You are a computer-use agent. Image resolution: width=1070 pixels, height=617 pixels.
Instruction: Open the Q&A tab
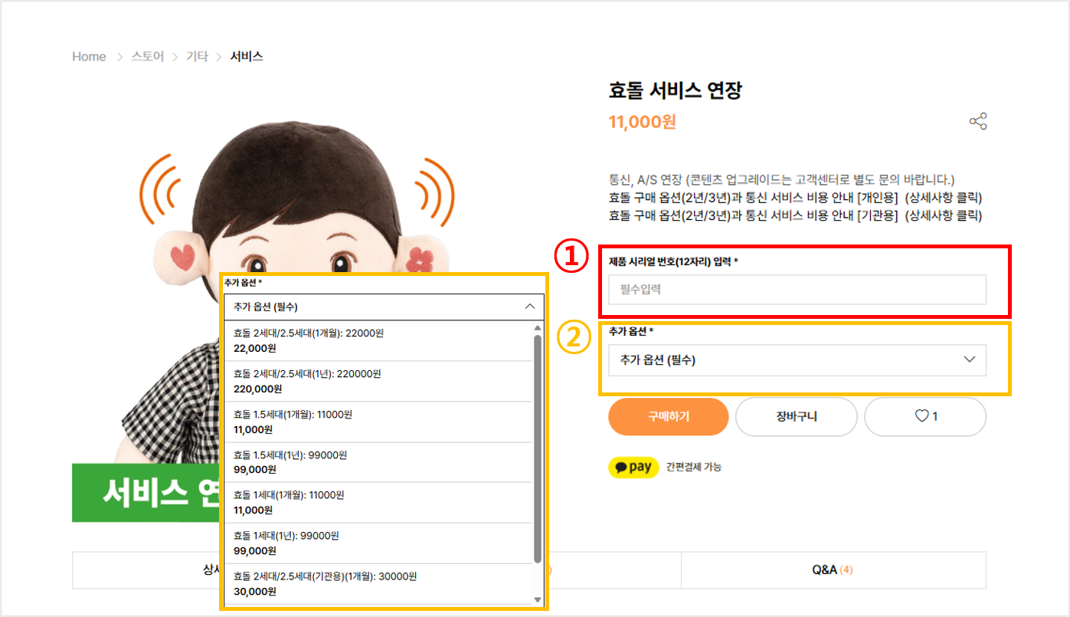tap(833, 570)
